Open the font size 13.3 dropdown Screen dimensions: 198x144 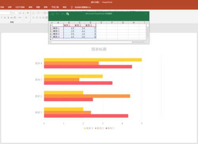tap(17, 13)
